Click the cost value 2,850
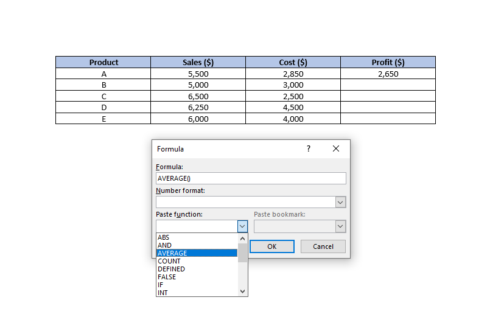The image size is (490, 314). [x=293, y=74]
